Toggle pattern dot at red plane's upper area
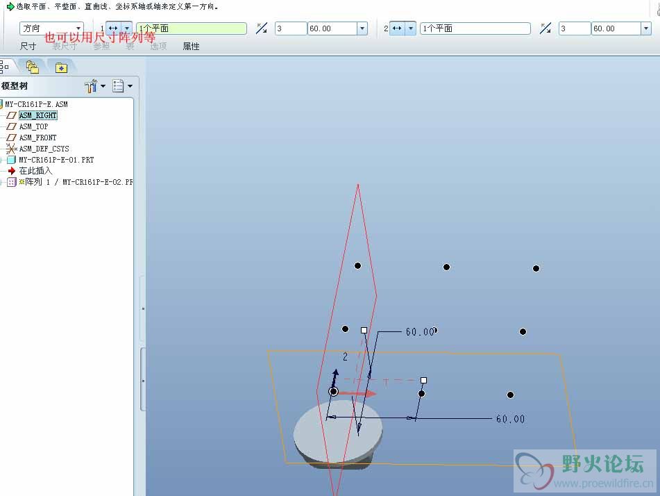This screenshot has height=496, width=660. (x=357, y=265)
